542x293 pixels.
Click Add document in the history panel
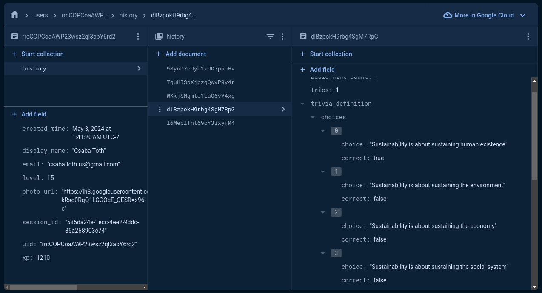[x=181, y=54]
